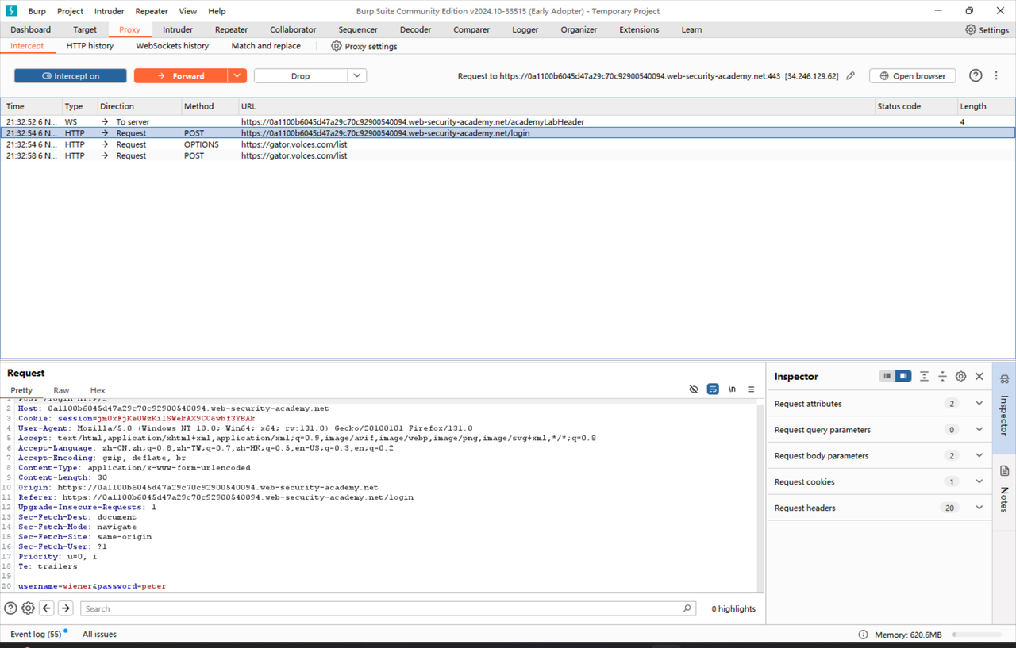Click the pencil edit icon near the target host
This screenshot has height=648, width=1016.
(850, 75)
